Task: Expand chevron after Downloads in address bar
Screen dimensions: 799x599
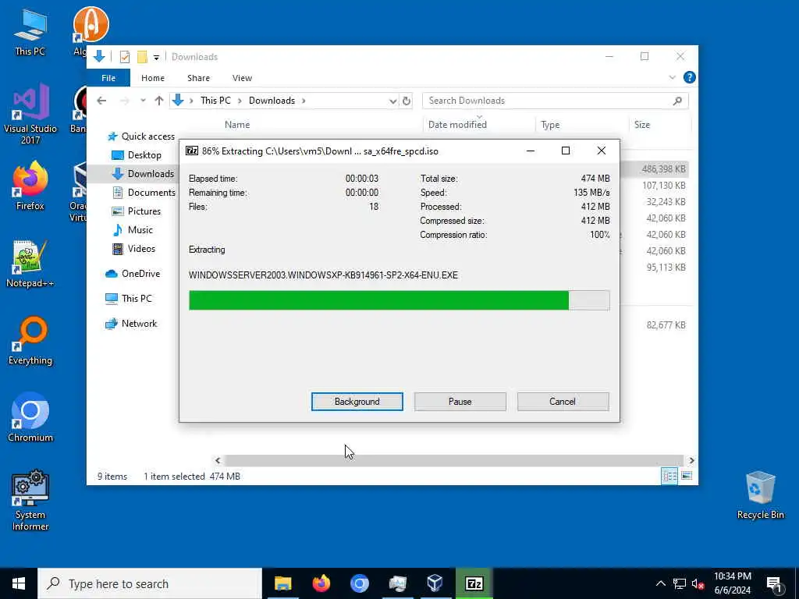Action: [x=304, y=101]
